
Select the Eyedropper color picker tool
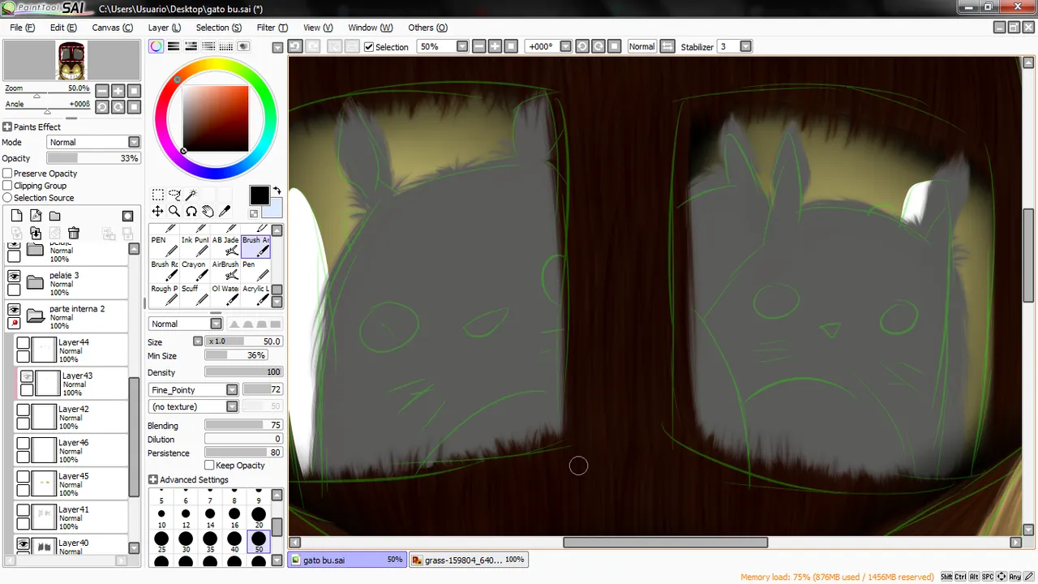point(225,211)
